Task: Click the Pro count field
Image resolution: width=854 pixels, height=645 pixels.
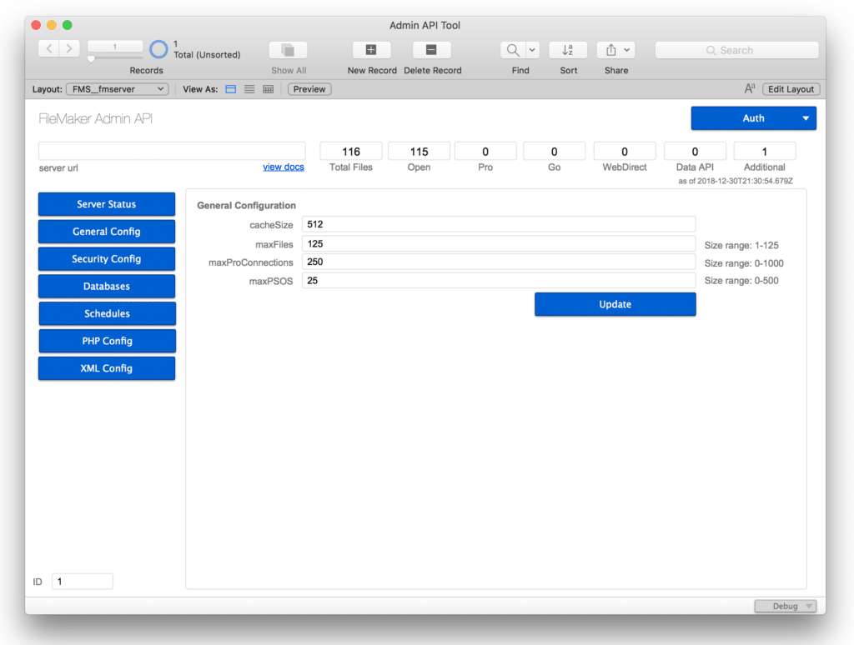Action: coord(485,152)
